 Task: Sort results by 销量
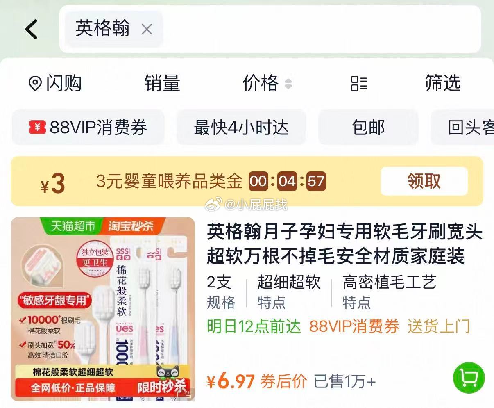(162, 83)
